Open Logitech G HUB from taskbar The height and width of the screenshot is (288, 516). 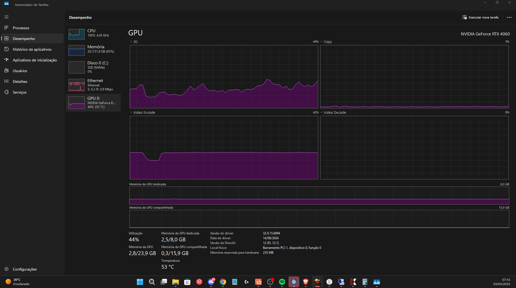pyautogui.click(x=247, y=282)
